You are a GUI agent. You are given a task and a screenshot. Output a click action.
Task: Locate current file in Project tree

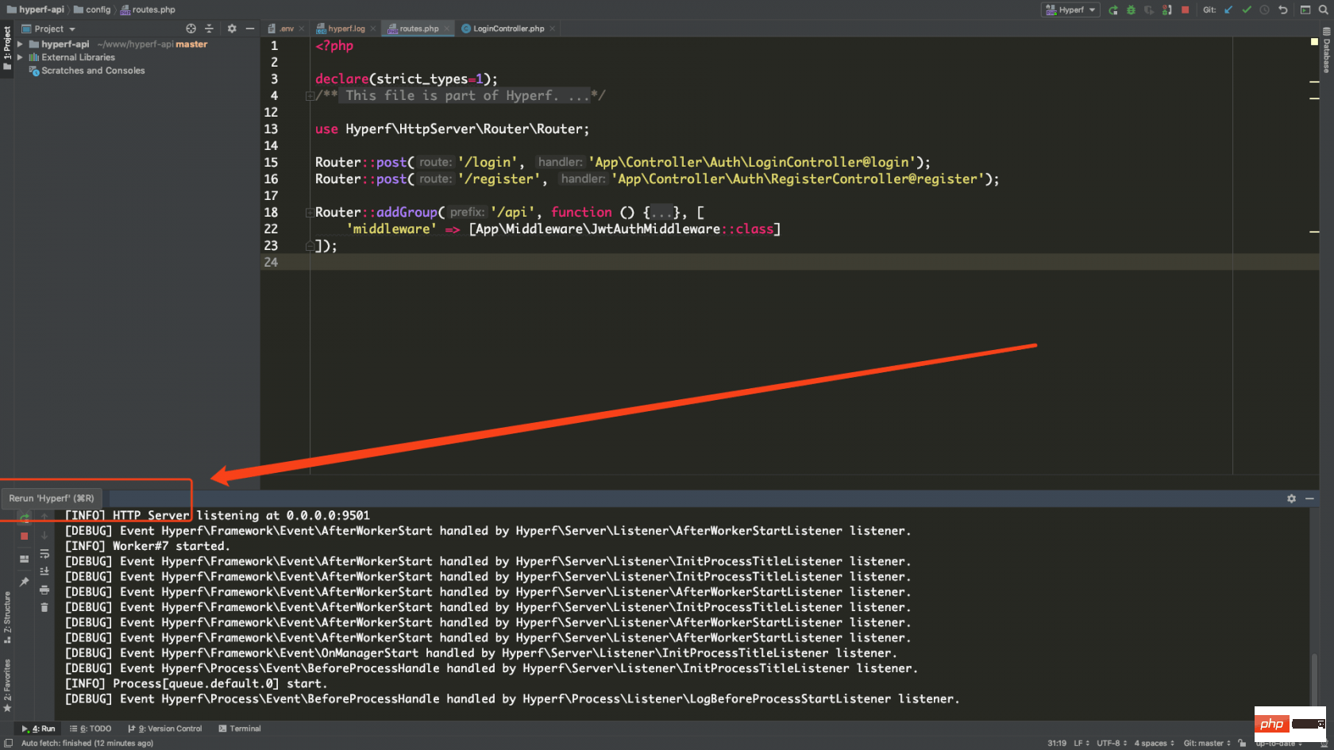pos(191,29)
